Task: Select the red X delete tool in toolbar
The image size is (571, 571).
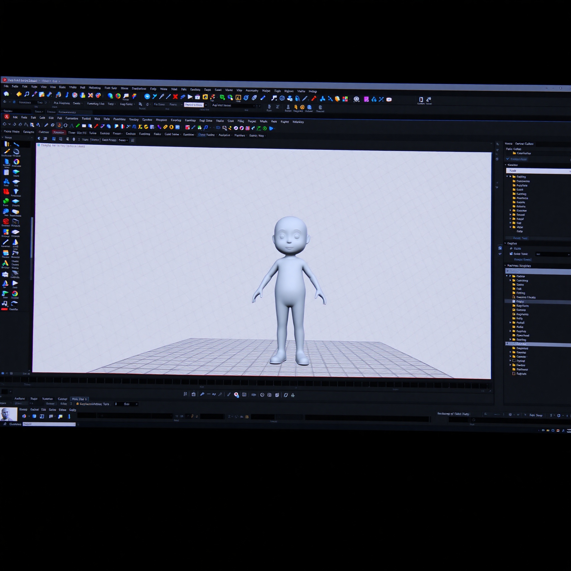Action: [x=175, y=97]
